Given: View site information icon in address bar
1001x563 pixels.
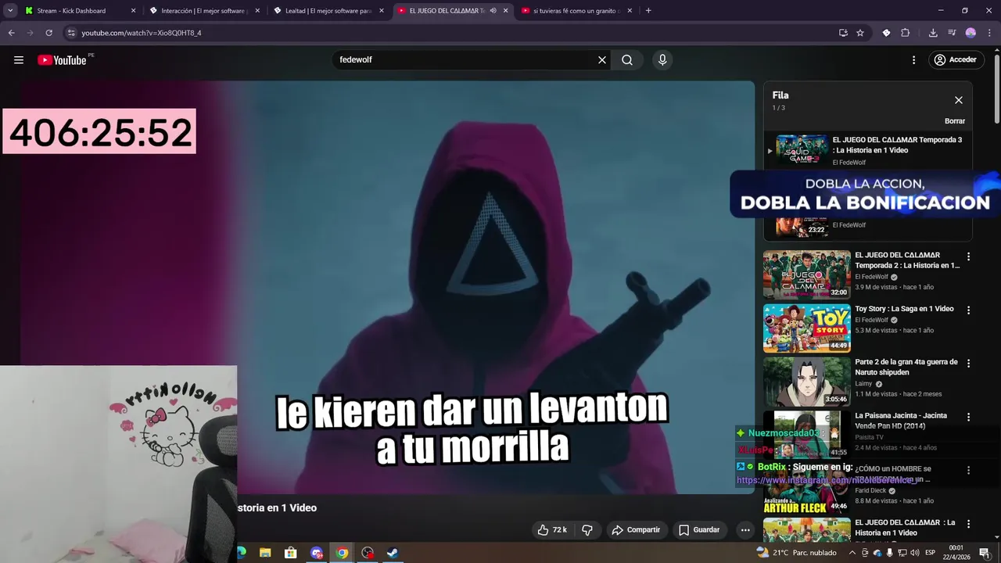Looking at the screenshot, I should pyautogui.click(x=71, y=33).
